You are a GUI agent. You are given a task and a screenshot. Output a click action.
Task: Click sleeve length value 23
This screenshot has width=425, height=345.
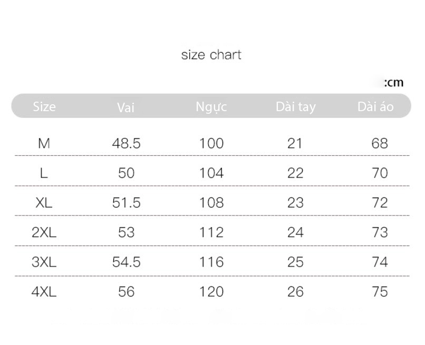[x=295, y=203]
